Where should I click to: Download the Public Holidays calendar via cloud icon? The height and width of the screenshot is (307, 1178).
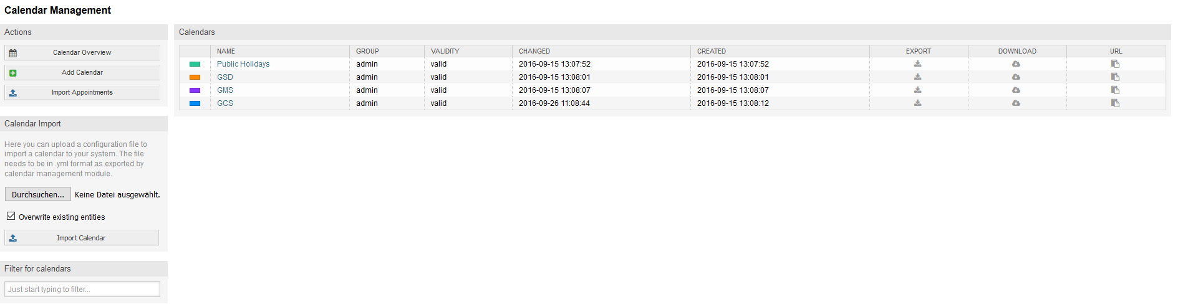(1016, 64)
